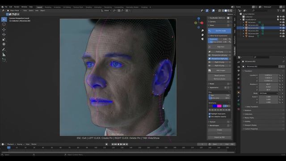Image resolution: width=286 pixels, height=161 pixels.
Task: Open the Object Mode dropdown
Action: click(x=14, y=11)
